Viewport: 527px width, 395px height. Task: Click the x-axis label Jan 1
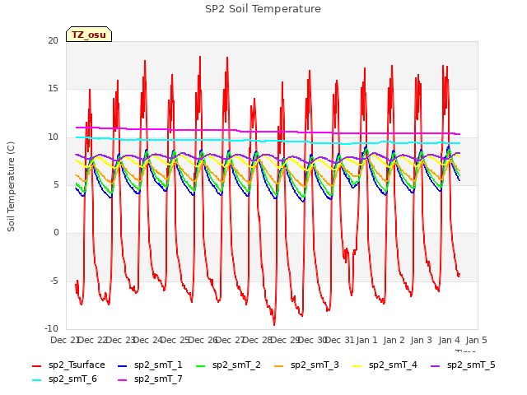pos(367,340)
